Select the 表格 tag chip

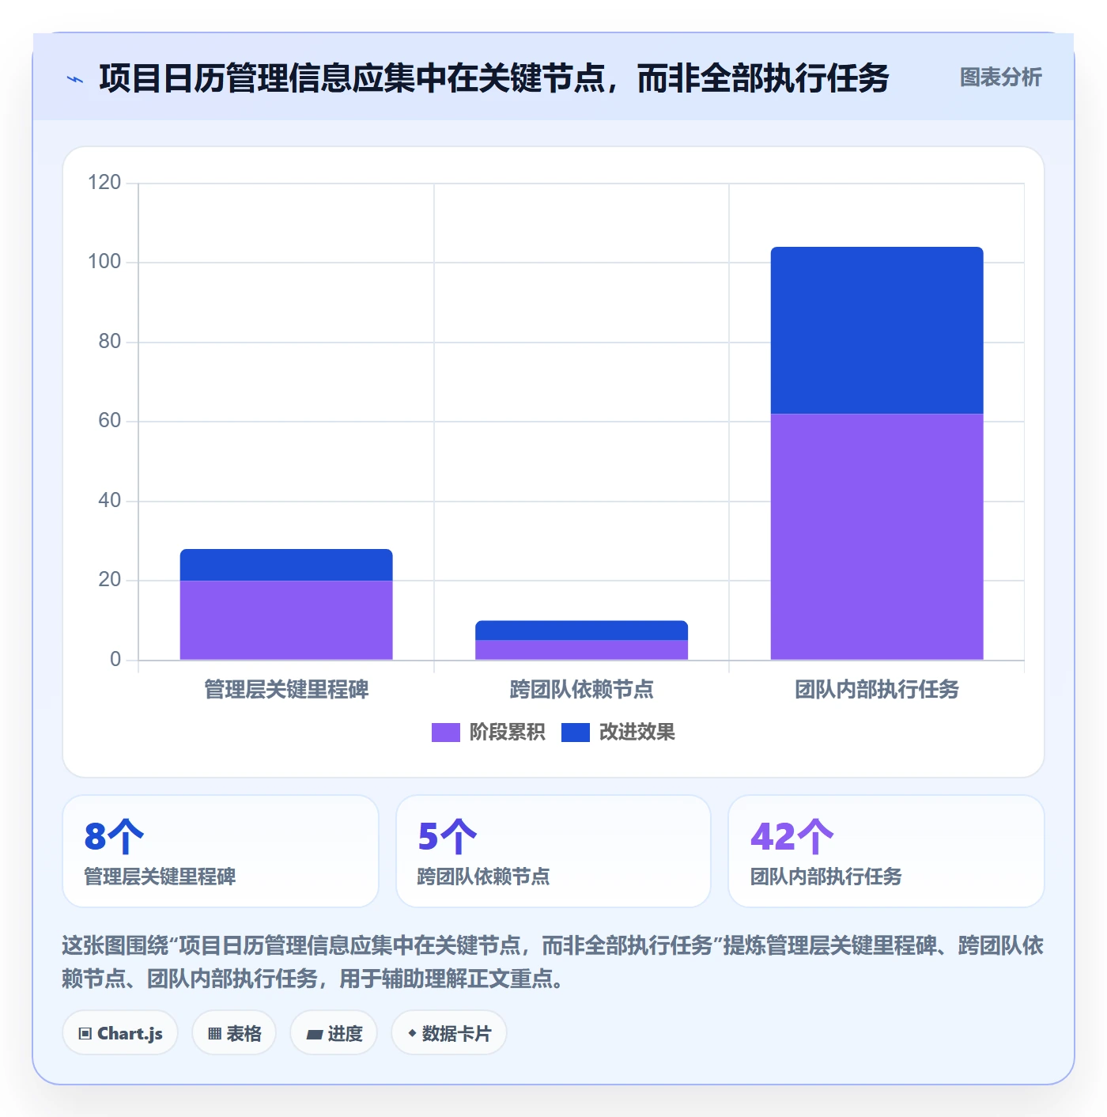click(x=234, y=1033)
